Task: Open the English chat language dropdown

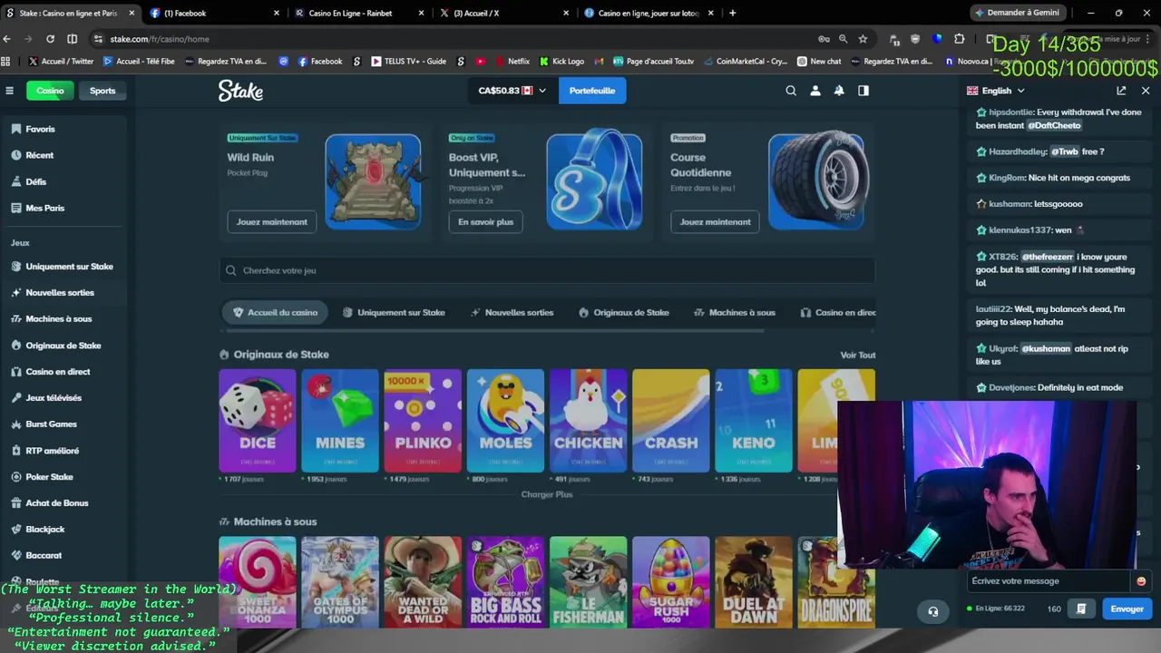Action: coord(996,91)
